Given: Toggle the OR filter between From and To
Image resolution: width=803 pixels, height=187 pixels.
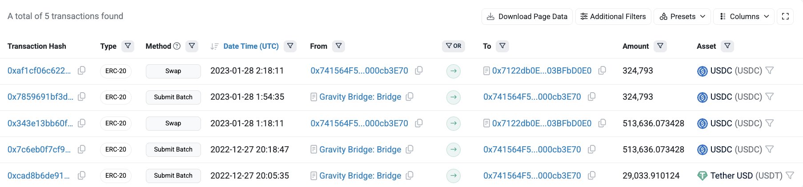Looking at the screenshot, I should tap(453, 46).
